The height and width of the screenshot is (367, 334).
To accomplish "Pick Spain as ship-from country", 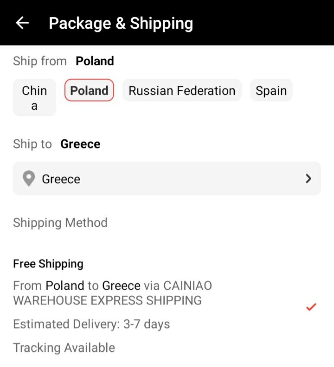I will 271,90.
